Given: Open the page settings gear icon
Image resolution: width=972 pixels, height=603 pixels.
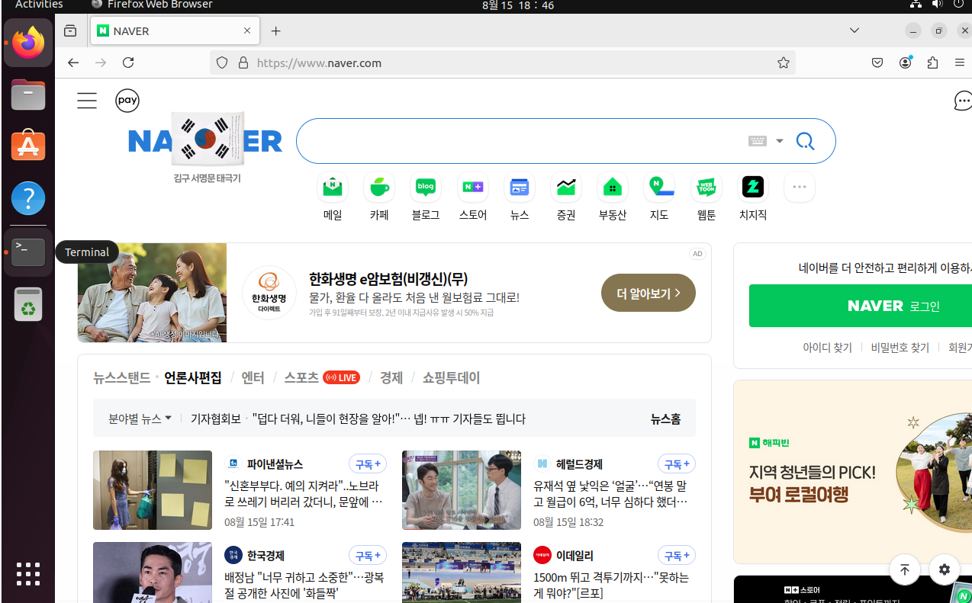Looking at the screenshot, I should coord(945,569).
